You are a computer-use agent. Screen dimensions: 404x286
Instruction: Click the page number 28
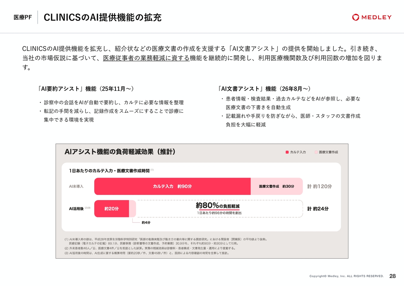point(392,276)
